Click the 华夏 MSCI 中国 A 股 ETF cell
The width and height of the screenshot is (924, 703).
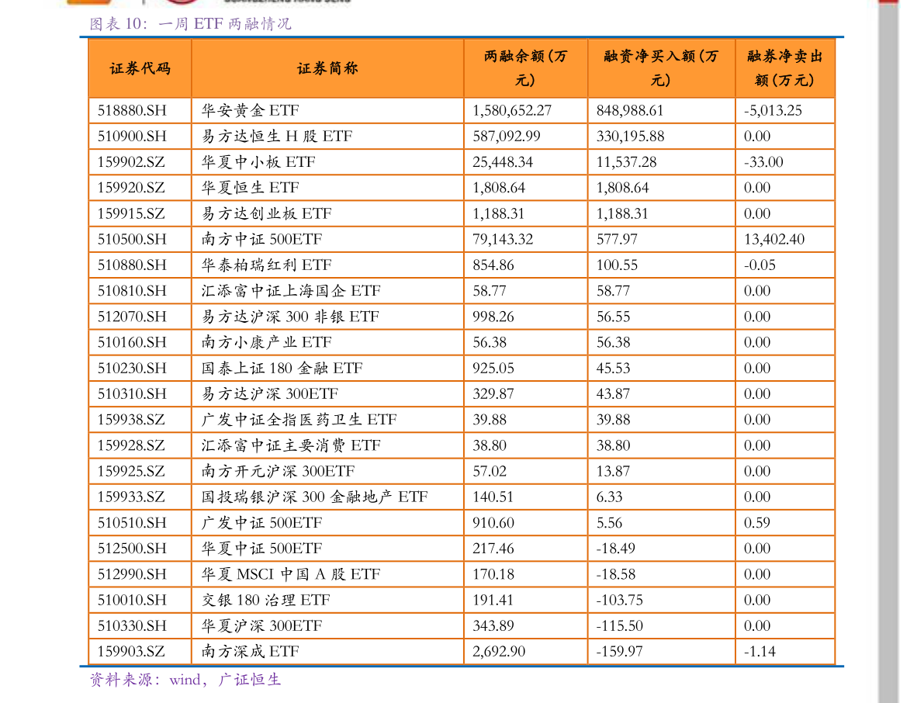pyautogui.click(x=291, y=574)
